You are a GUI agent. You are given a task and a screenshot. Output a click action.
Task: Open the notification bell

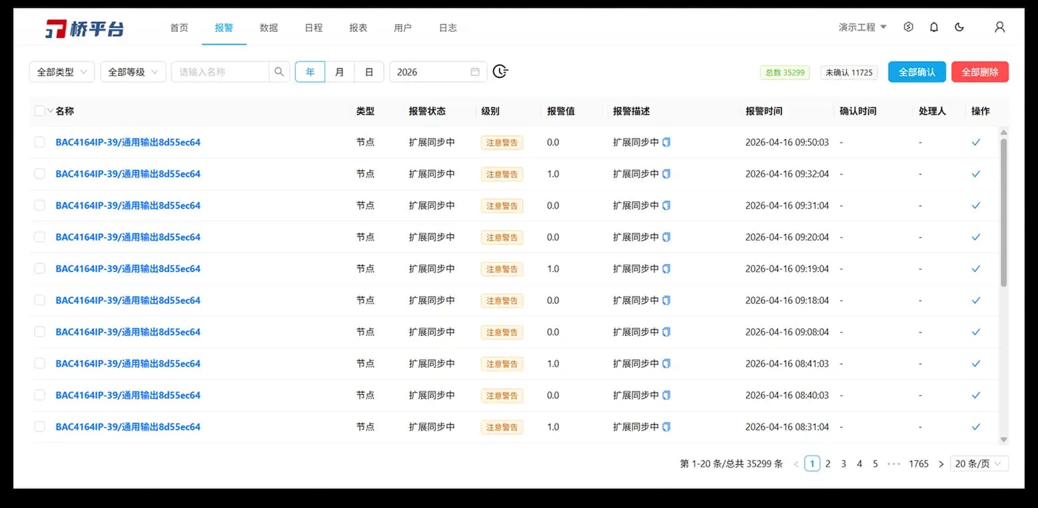point(934,27)
